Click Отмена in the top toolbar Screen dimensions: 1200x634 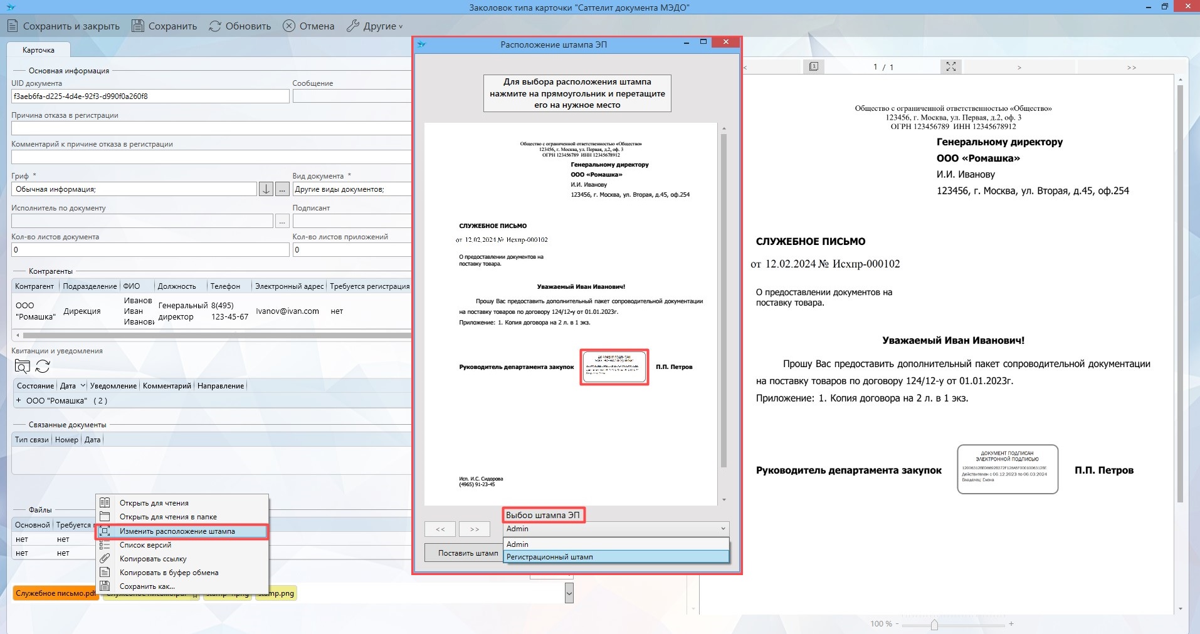pyautogui.click(x=308, y=26)
